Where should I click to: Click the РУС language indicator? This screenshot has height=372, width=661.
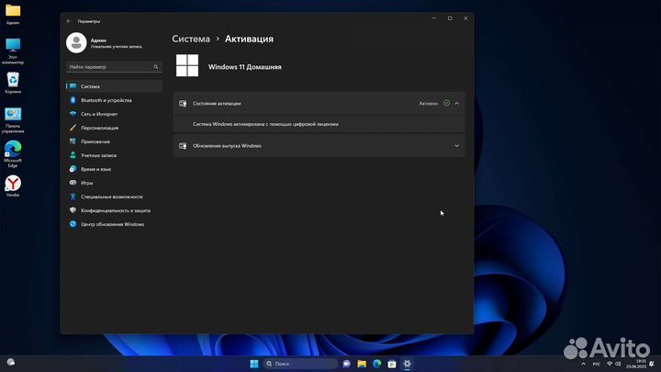tap(597, 364)
